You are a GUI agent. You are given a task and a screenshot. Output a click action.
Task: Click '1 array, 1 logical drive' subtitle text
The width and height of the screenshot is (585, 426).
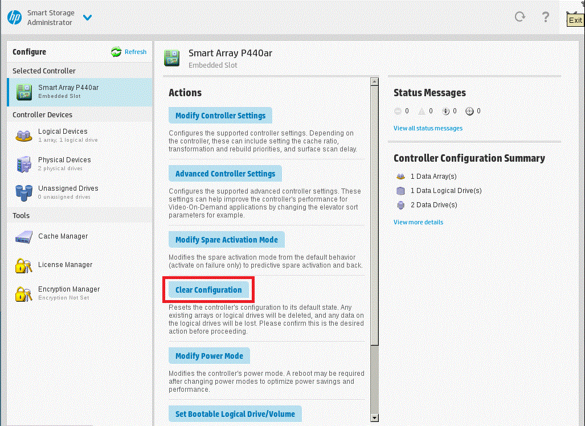[x=68, y=140]
